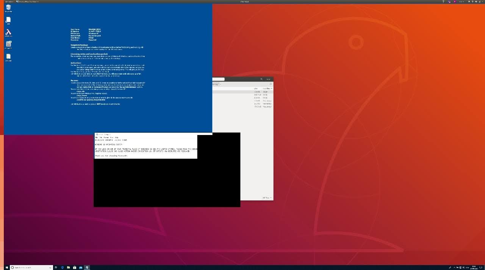
Task: Open the Windows notification center icon
Action: pyautogui.click(x=481, y=267)
